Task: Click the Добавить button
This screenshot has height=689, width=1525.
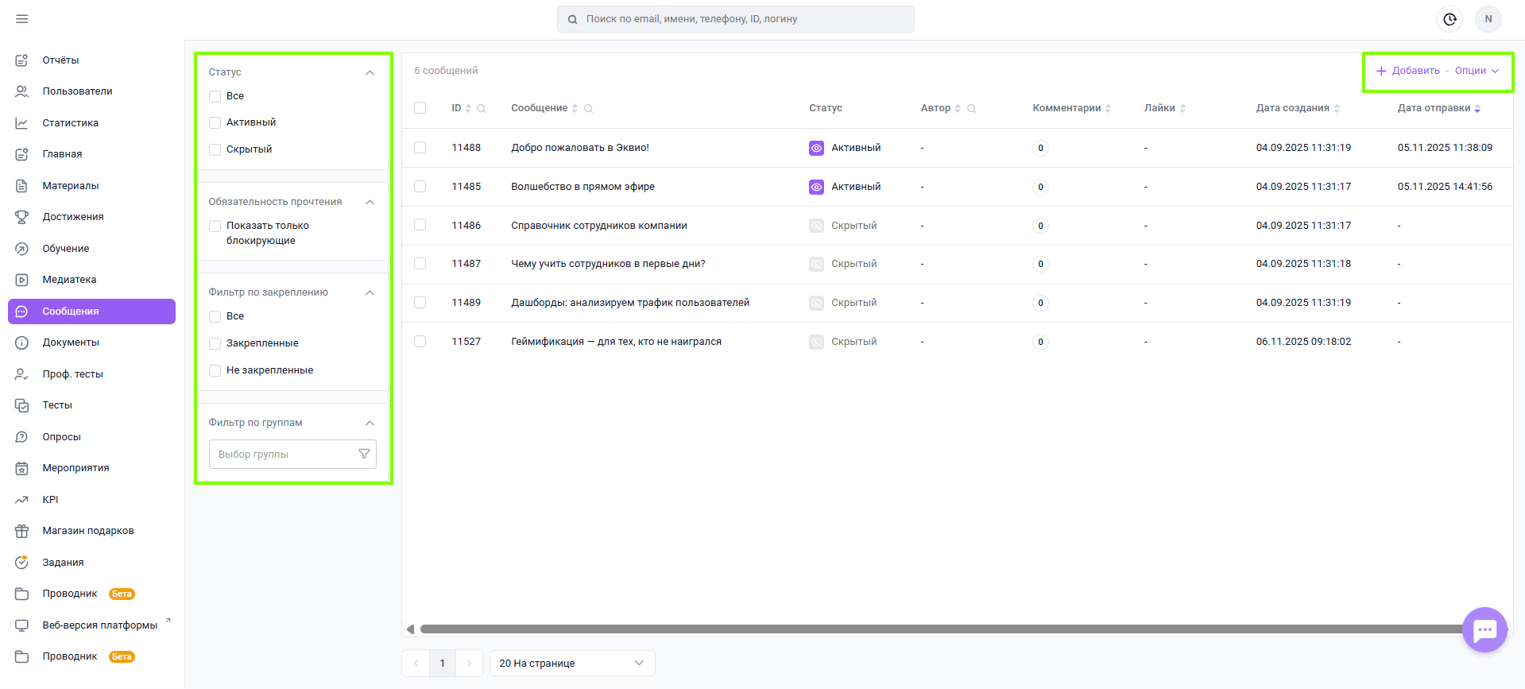Action: pyautogui.click(x=1408, y=71)
